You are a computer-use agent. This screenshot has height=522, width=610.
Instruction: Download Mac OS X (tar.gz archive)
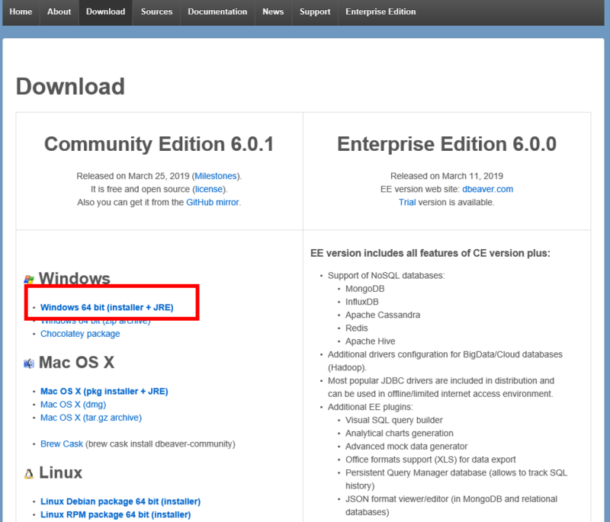pyautogui.click(x=91, y=418)
